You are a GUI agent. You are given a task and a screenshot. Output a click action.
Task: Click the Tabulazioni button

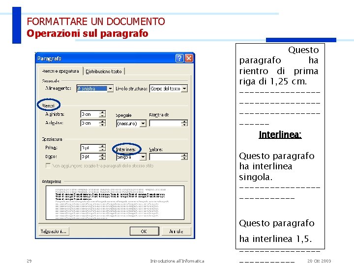click(54, 232)
